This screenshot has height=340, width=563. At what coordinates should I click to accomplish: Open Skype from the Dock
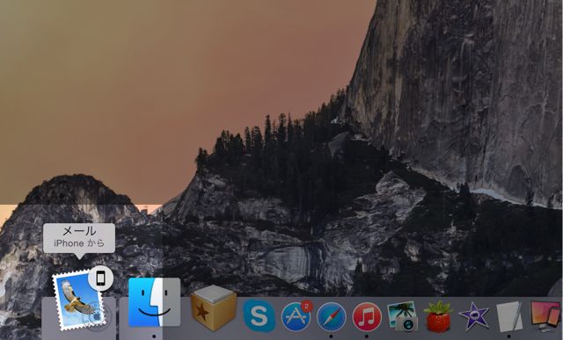click(x=260, y=316)
